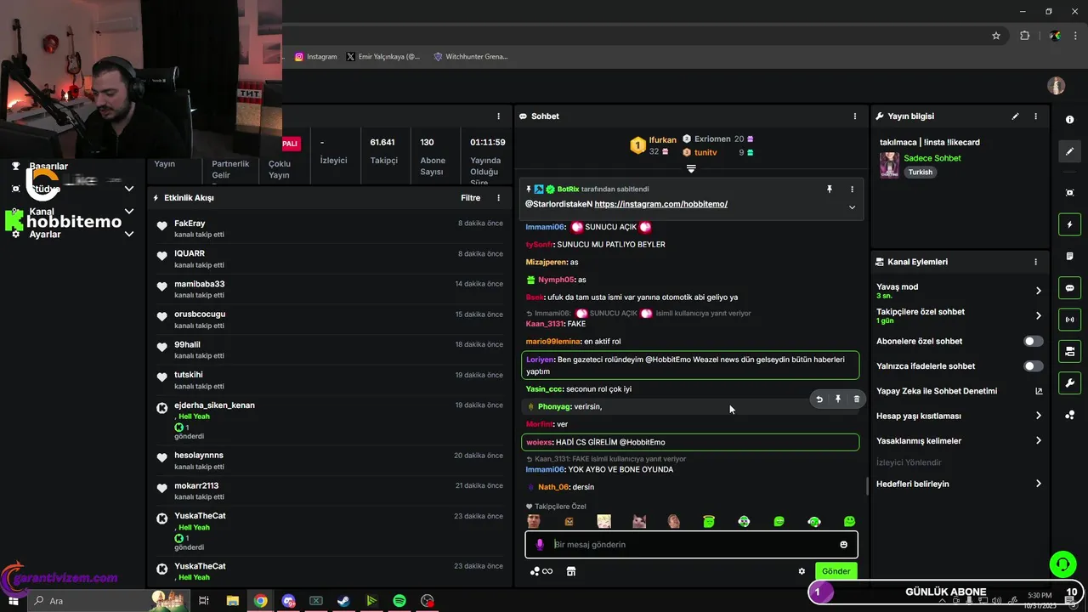Click the Chrome taskbar icon
Viewport: 1088px width, 612px height.
(260, 601)
